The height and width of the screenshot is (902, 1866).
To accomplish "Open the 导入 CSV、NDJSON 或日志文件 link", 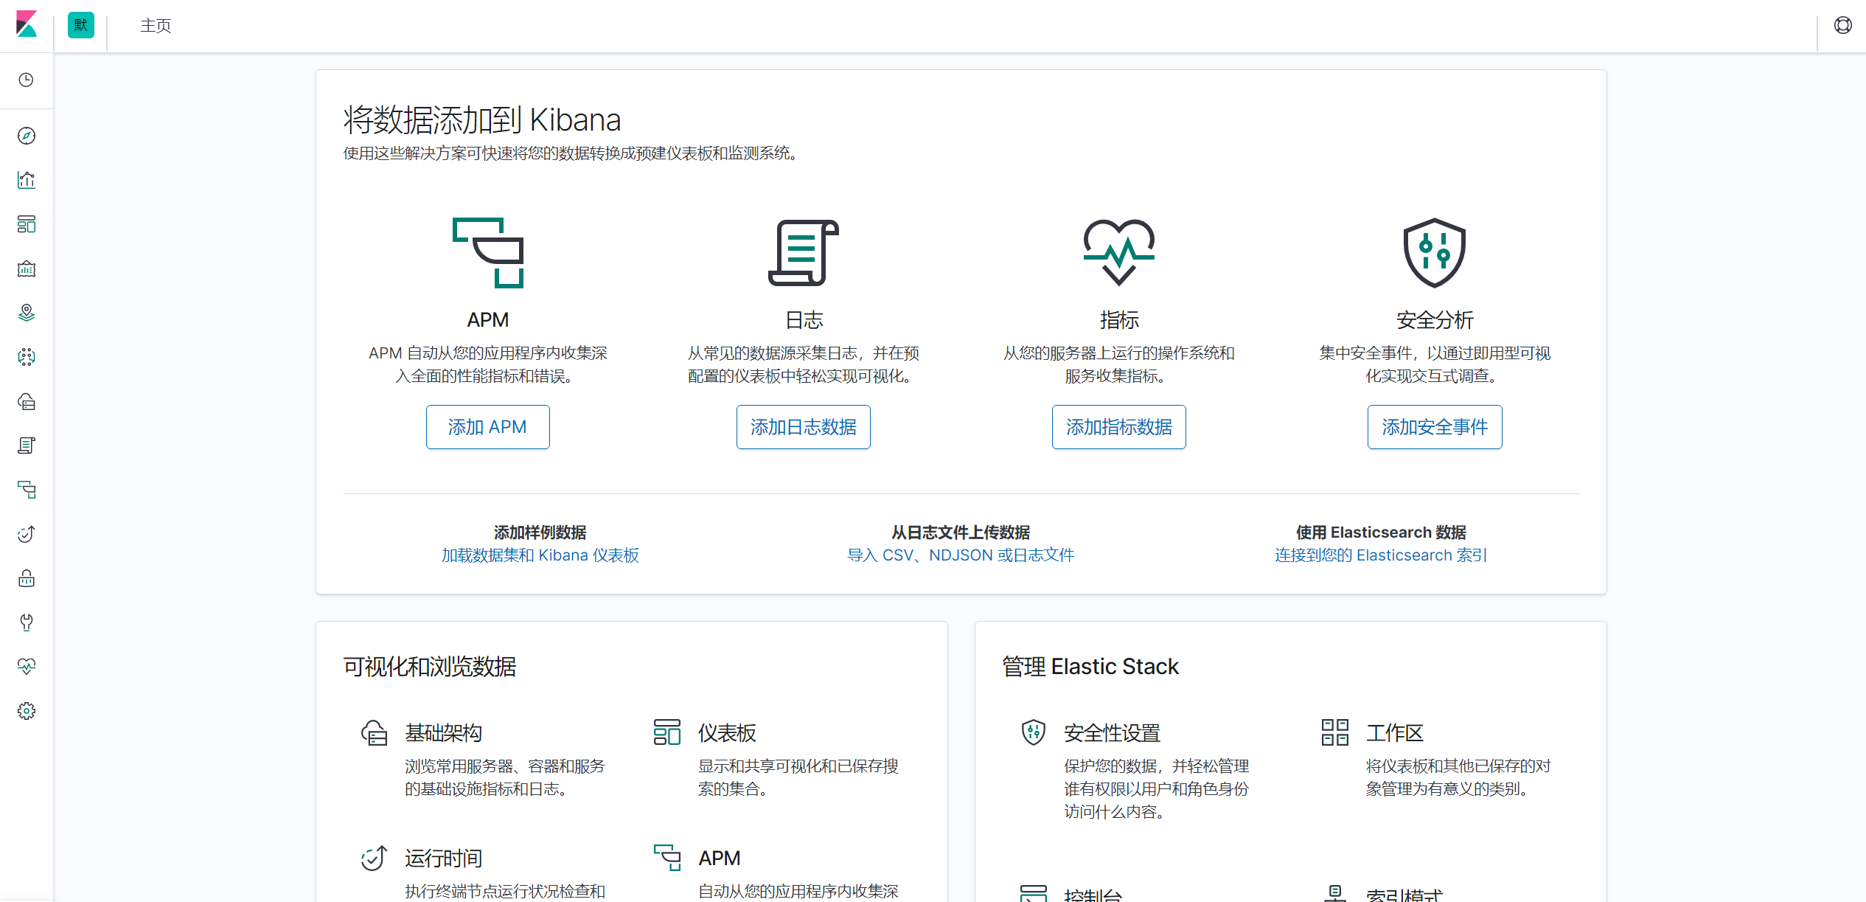I will pyautogui.click(x=961, y=555).
